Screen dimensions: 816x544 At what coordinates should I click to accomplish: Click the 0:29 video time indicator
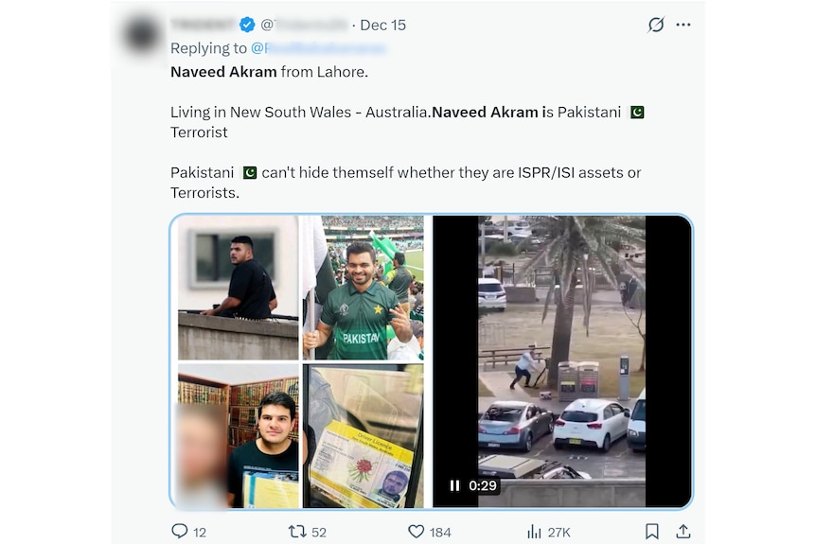coord(483,485)
